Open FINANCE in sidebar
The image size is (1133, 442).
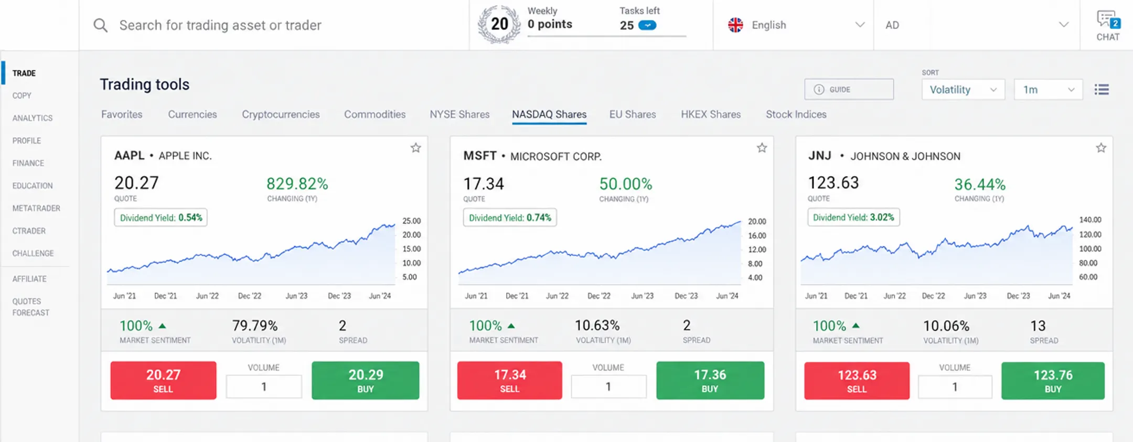coord(28,163)
